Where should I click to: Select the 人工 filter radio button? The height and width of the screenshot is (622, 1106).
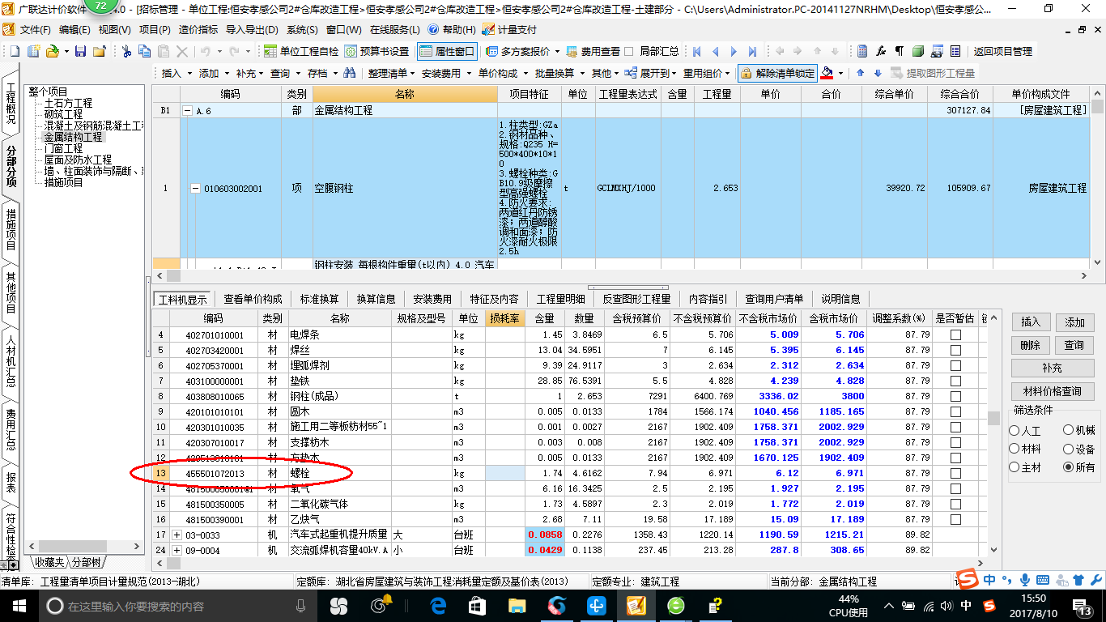1014,431
